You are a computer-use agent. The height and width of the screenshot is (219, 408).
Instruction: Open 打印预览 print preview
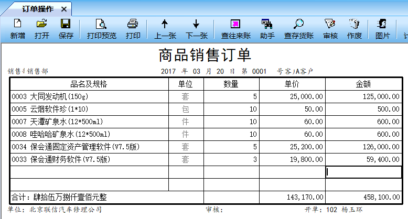click(102, 29)
